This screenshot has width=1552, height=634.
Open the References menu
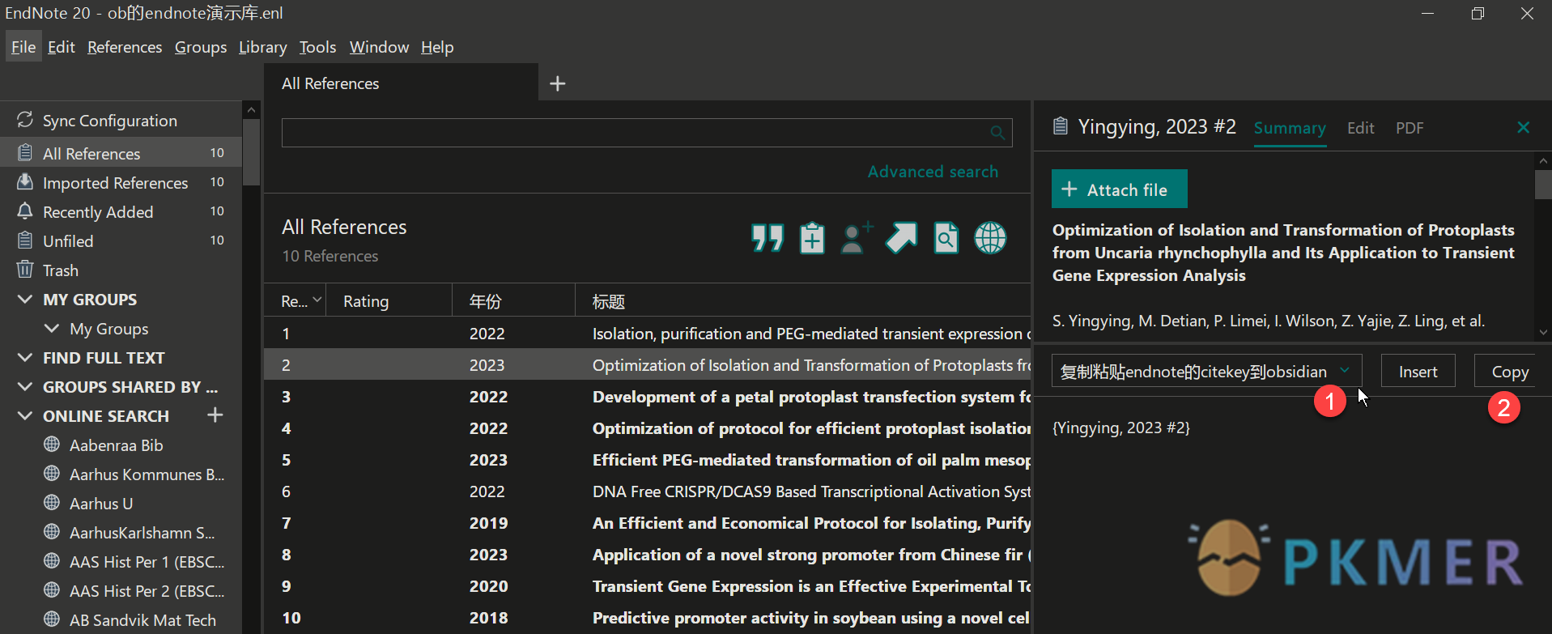pyautogui.click(x=125, y=47)
